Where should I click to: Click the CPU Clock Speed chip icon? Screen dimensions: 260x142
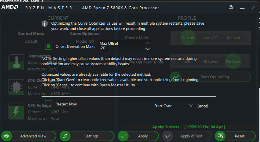tap(17, 87)
